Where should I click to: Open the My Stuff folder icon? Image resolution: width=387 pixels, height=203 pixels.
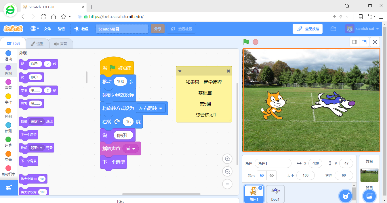point(333,29)
